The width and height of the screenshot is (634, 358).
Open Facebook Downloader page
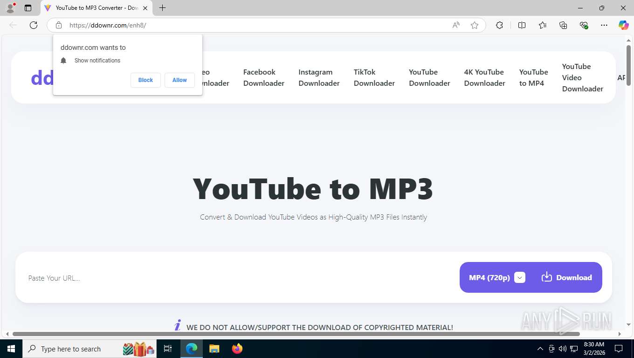(264, 77)
